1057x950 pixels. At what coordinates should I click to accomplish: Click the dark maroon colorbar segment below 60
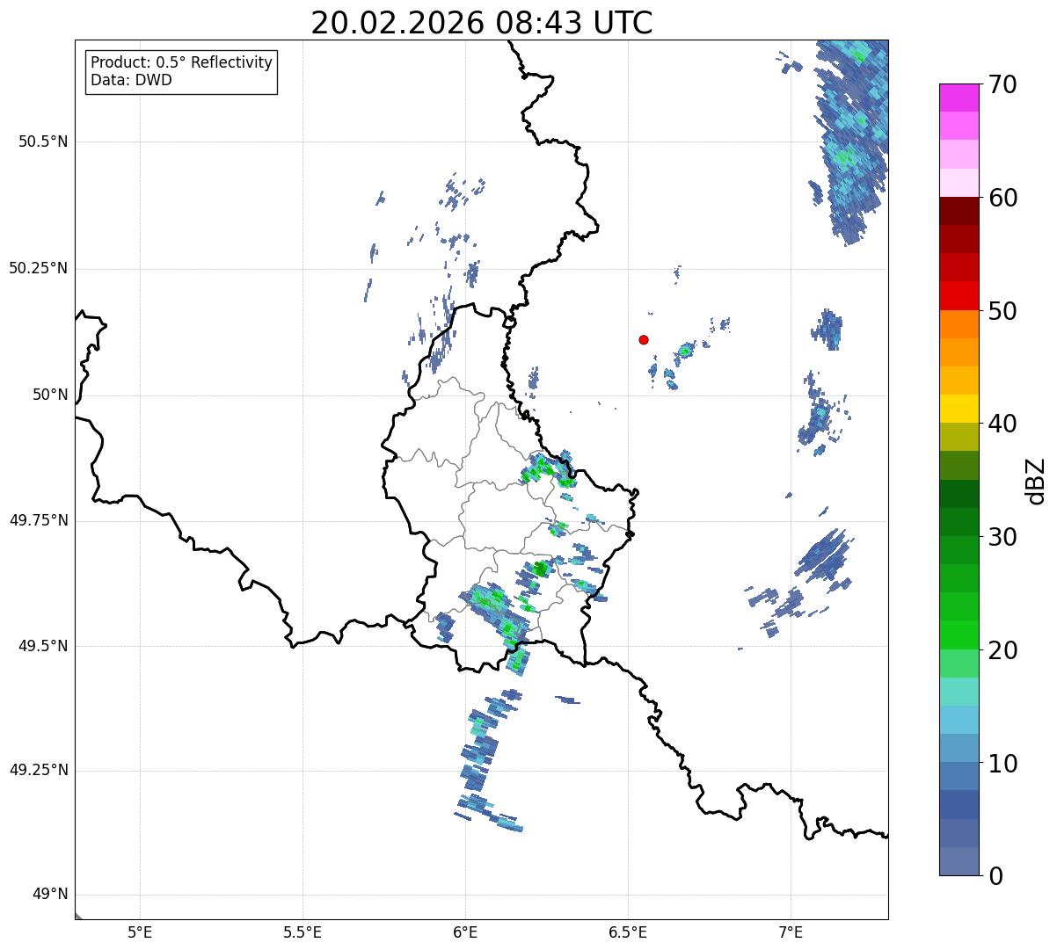click(x=959, y=211)
